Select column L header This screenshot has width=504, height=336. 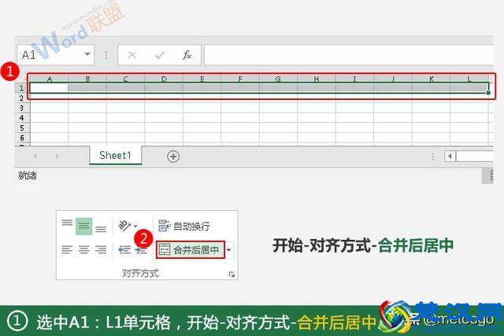click(469, 79)
